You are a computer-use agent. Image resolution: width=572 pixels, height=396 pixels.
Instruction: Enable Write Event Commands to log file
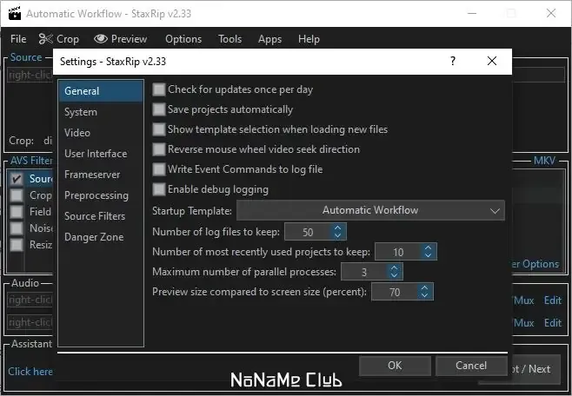[x=159, y=169]
